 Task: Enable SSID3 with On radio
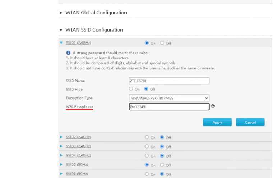147,146
